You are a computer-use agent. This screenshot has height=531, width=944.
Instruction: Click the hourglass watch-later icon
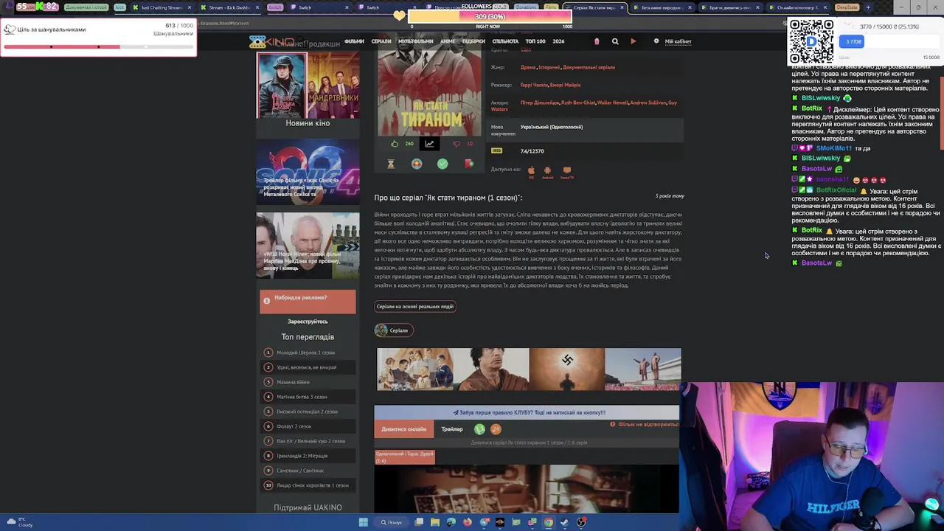pyautogui.click(x=391, y=164)
